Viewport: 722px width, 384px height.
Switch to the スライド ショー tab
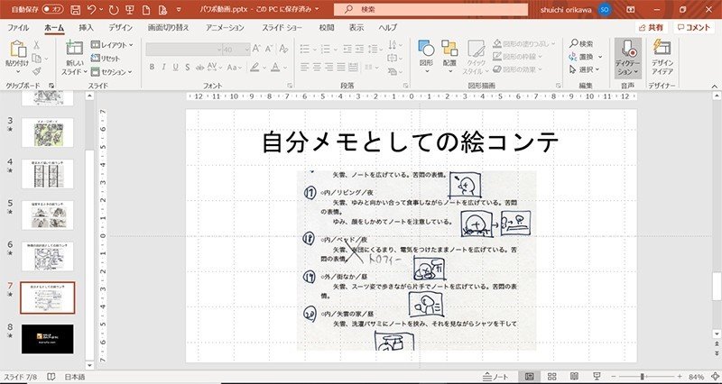pos(282,28)
